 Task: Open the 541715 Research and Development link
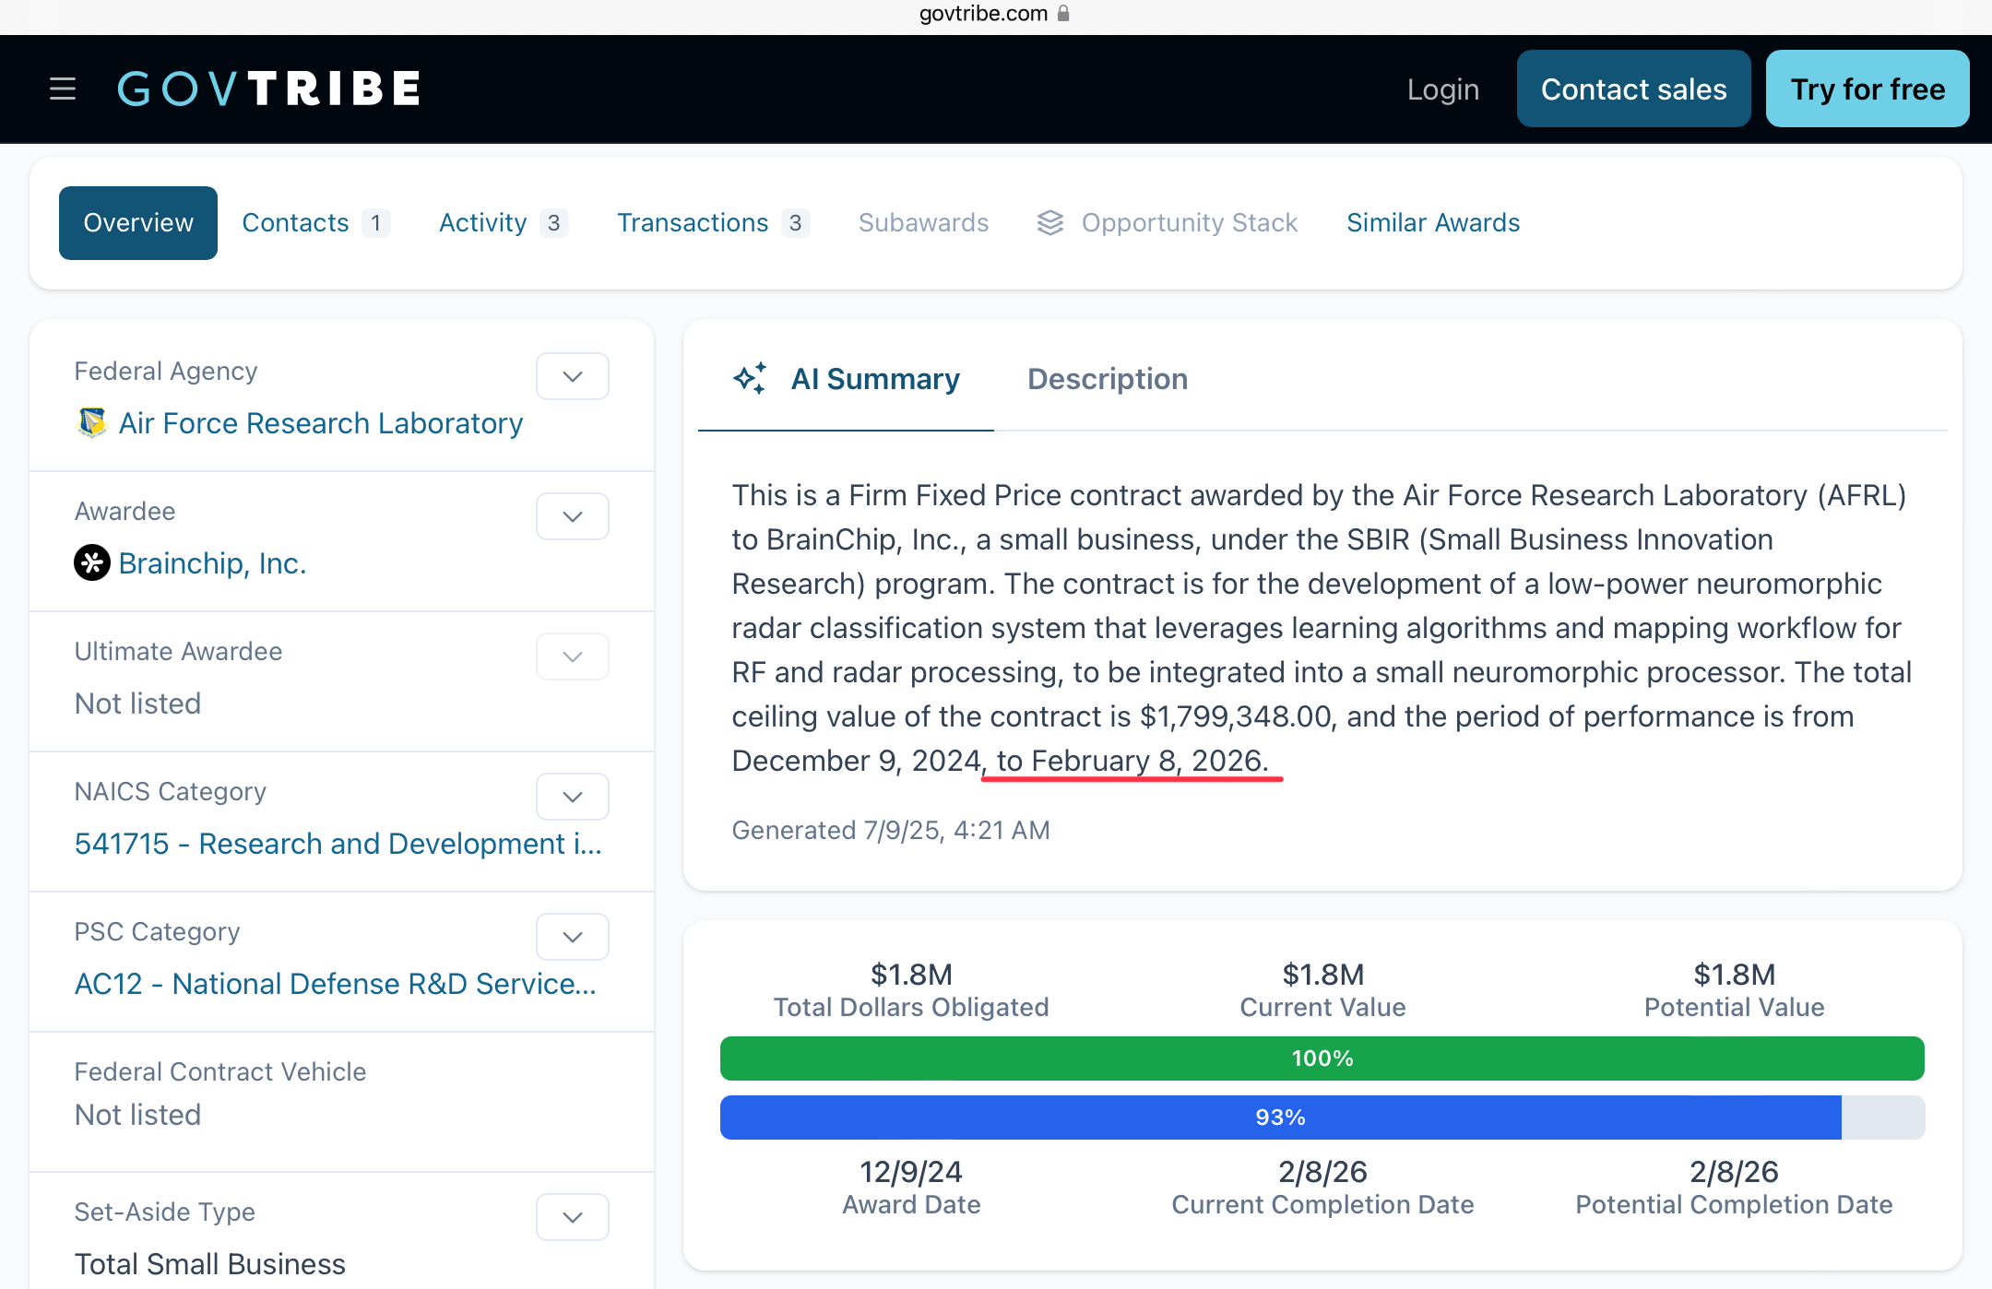[x=338, y=844]
